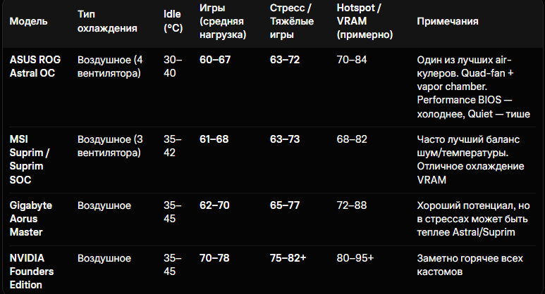Select the 63–73 stress temperature value

285,139
